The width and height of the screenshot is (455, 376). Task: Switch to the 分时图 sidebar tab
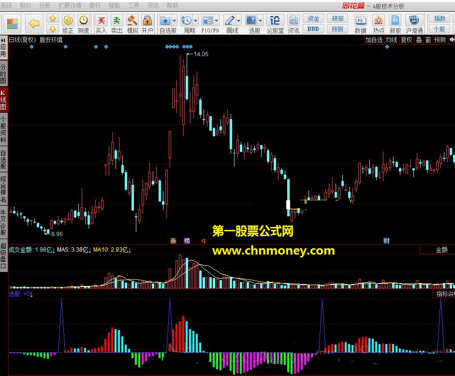(3, 74)
